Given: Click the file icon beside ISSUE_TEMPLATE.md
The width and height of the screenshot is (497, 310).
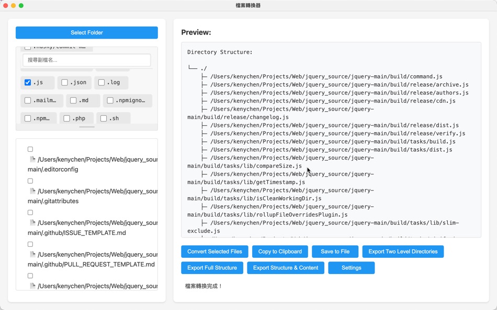Looking at the screenshot, I should pyautogui.click(x=32, y=222).
